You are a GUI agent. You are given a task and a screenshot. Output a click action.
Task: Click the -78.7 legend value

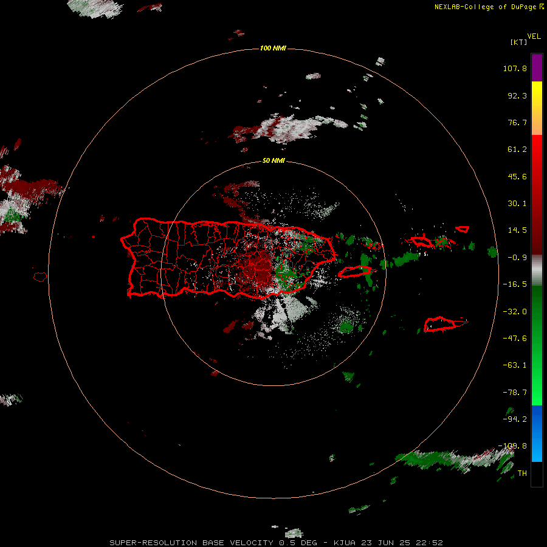coord(515,393)
